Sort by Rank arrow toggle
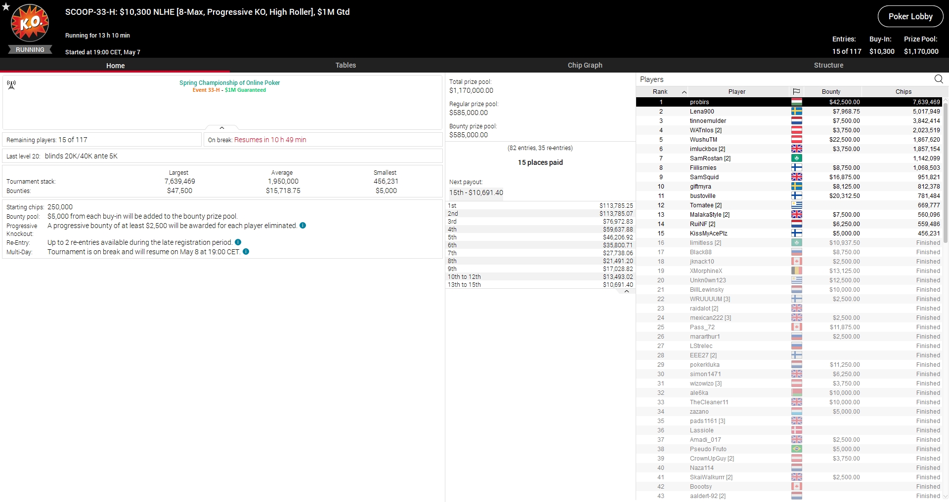This screenshot has height=502, width=949. tap(684, 92)
